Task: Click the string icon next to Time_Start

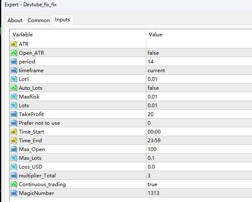Action: [x=13, y=131]
